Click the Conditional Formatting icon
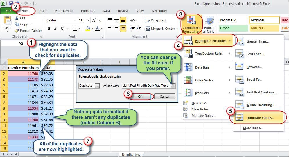Screen dimensions: 289x157 (x=191, y=20)
